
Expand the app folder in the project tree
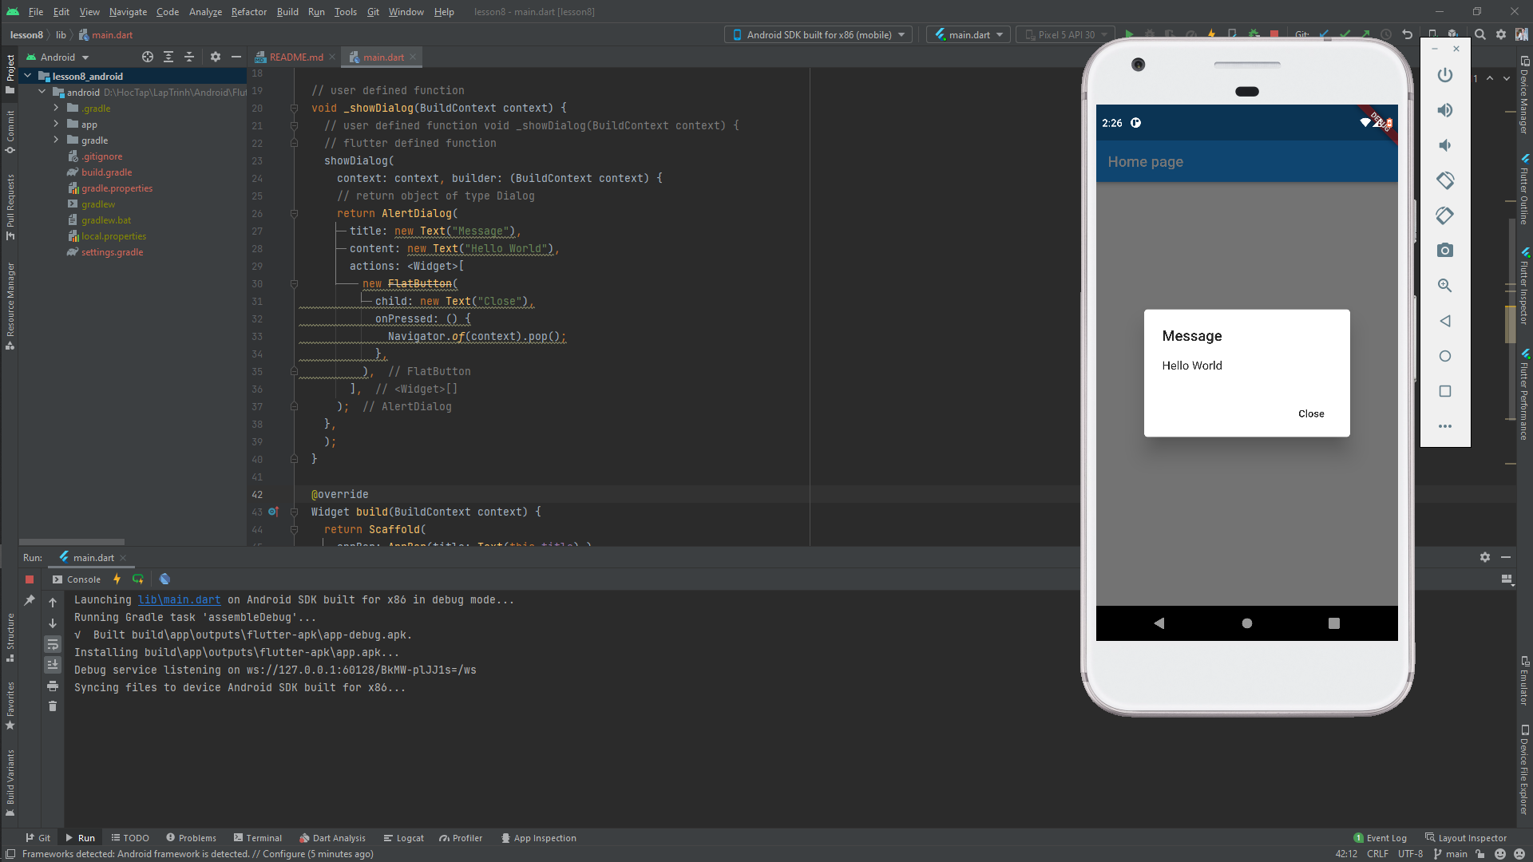[55, 124]
